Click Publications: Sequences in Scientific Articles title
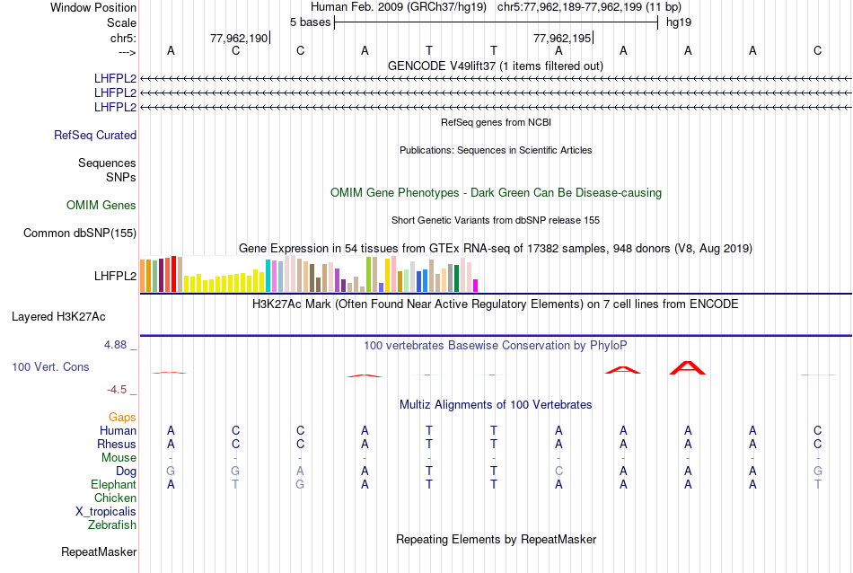This screenshot has height=573, width=853. pos(496,150)
